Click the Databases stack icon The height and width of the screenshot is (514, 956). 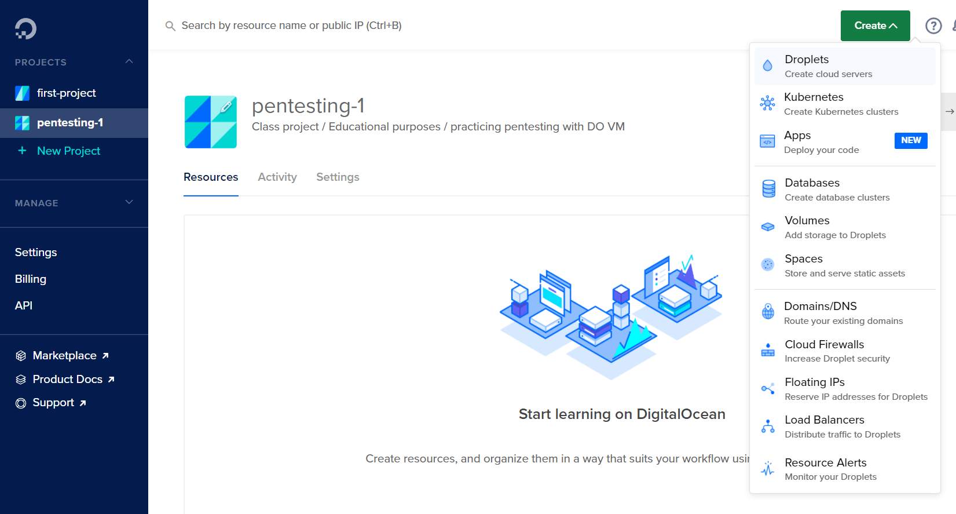coord(768,189)
